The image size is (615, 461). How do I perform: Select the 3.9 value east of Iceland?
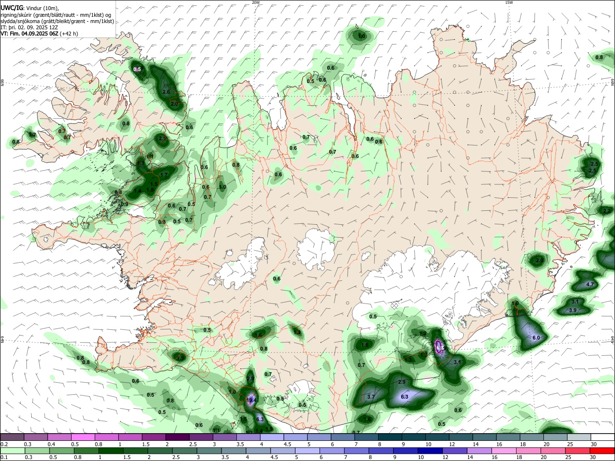click(573, 310)
